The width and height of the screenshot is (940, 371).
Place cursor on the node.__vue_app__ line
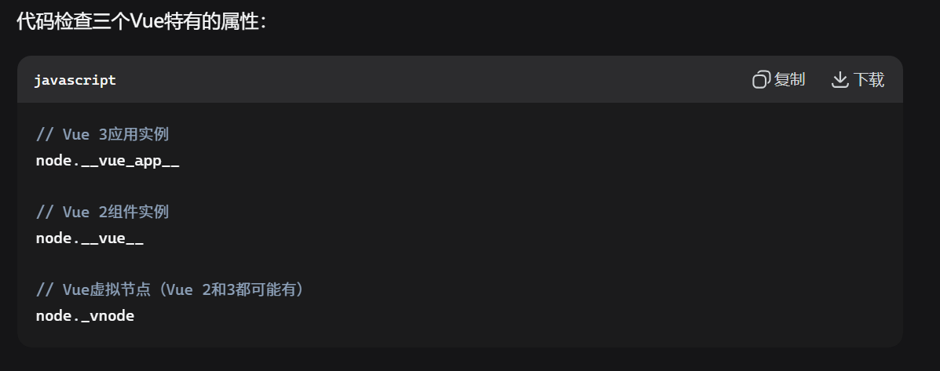[x=108, y=161]
